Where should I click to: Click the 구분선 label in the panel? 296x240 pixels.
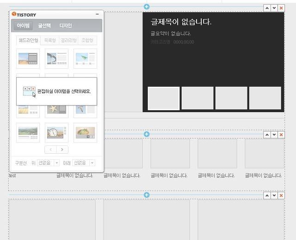coord(21,163)
